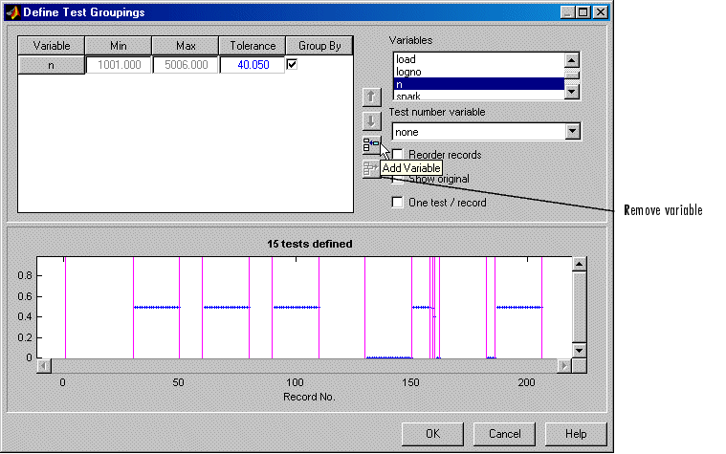Maximize the Define Test Groupings window
The image size is (726, 454).
point(583,12)
